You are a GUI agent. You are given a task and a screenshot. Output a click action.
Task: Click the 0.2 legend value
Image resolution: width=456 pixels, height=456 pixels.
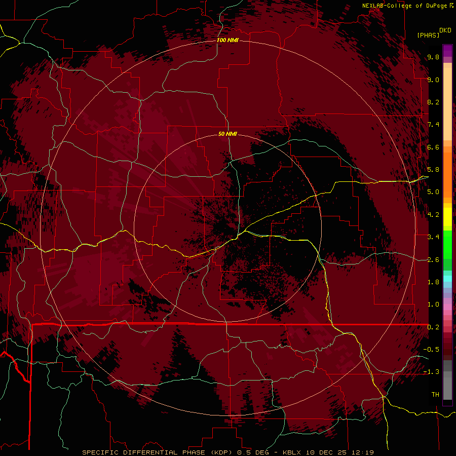coord(433,327)
